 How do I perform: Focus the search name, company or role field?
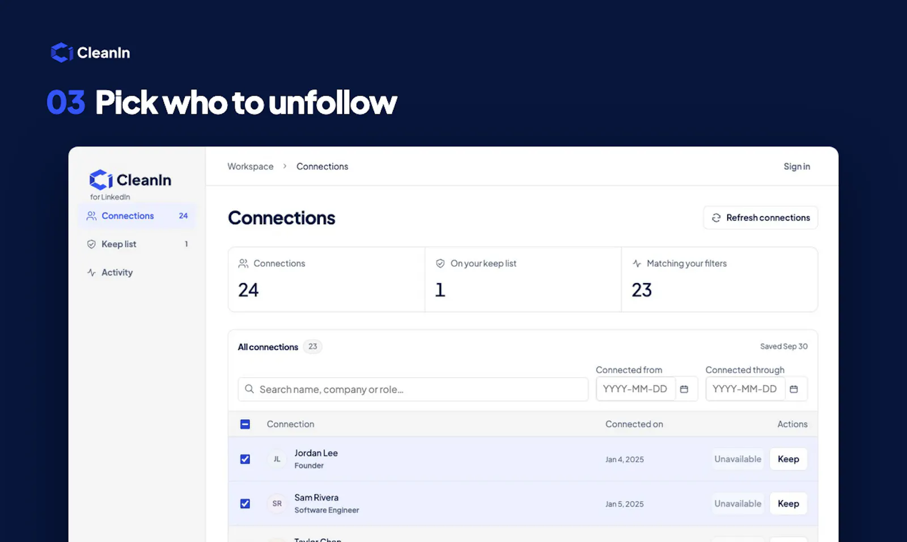coord(413,390)
